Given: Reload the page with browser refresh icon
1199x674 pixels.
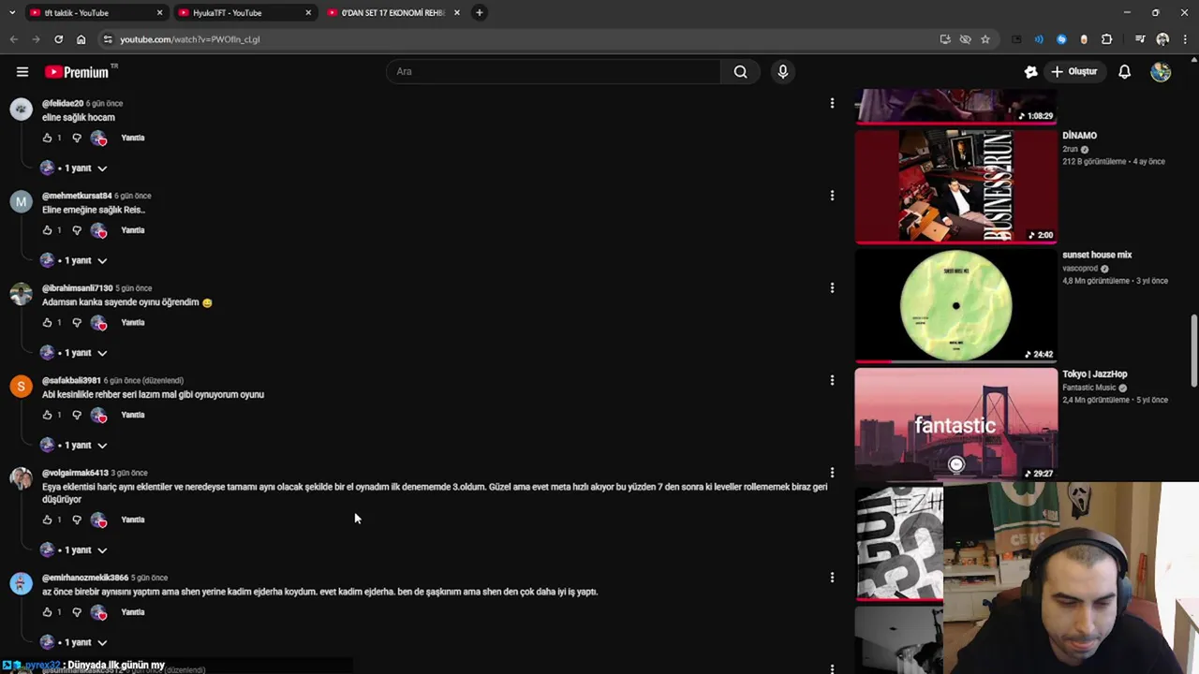Looking at the screenshot, I should click(58, 39).
